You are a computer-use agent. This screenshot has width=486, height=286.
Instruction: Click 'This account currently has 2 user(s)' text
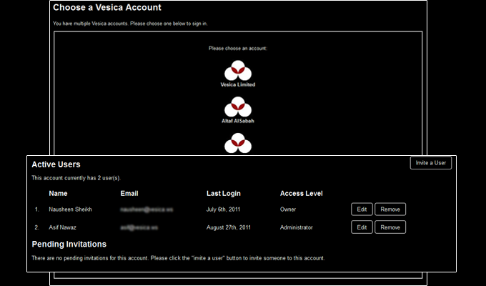[76, 178]
